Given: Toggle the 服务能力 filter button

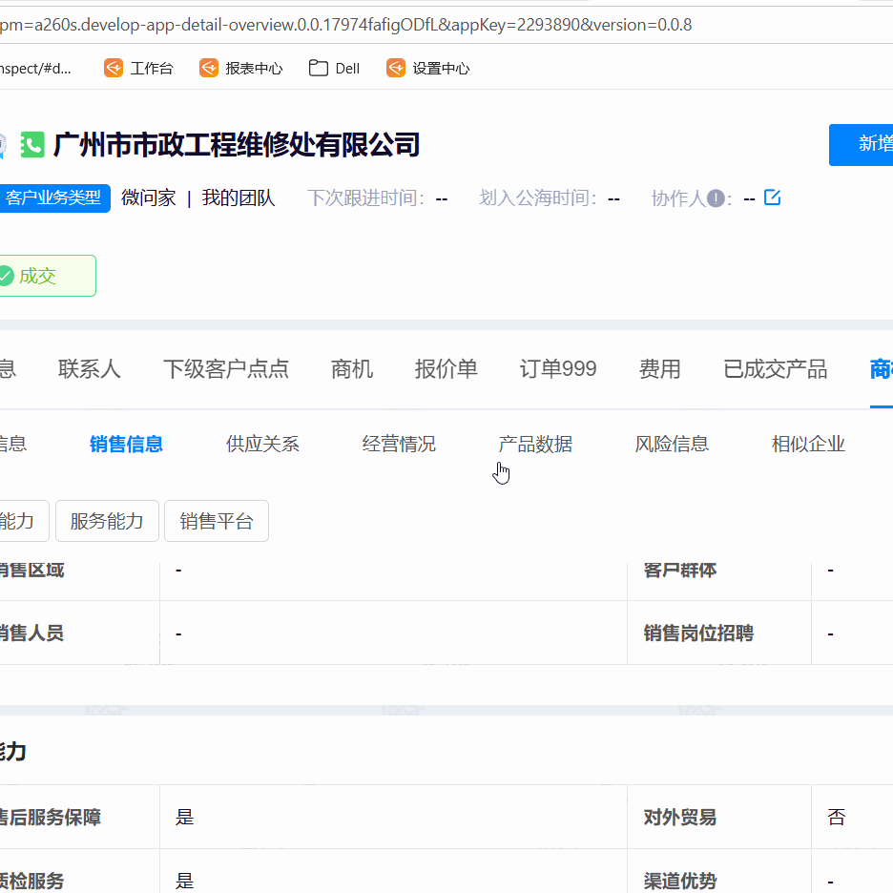Looking at the screenshot, I should click(x=106, y=521).
